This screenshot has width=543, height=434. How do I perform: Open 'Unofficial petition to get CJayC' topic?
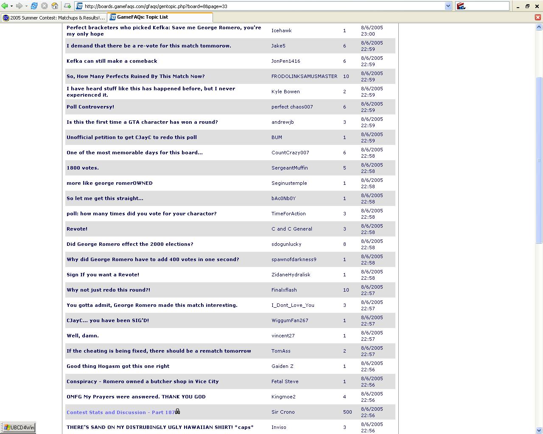(132, 137)
